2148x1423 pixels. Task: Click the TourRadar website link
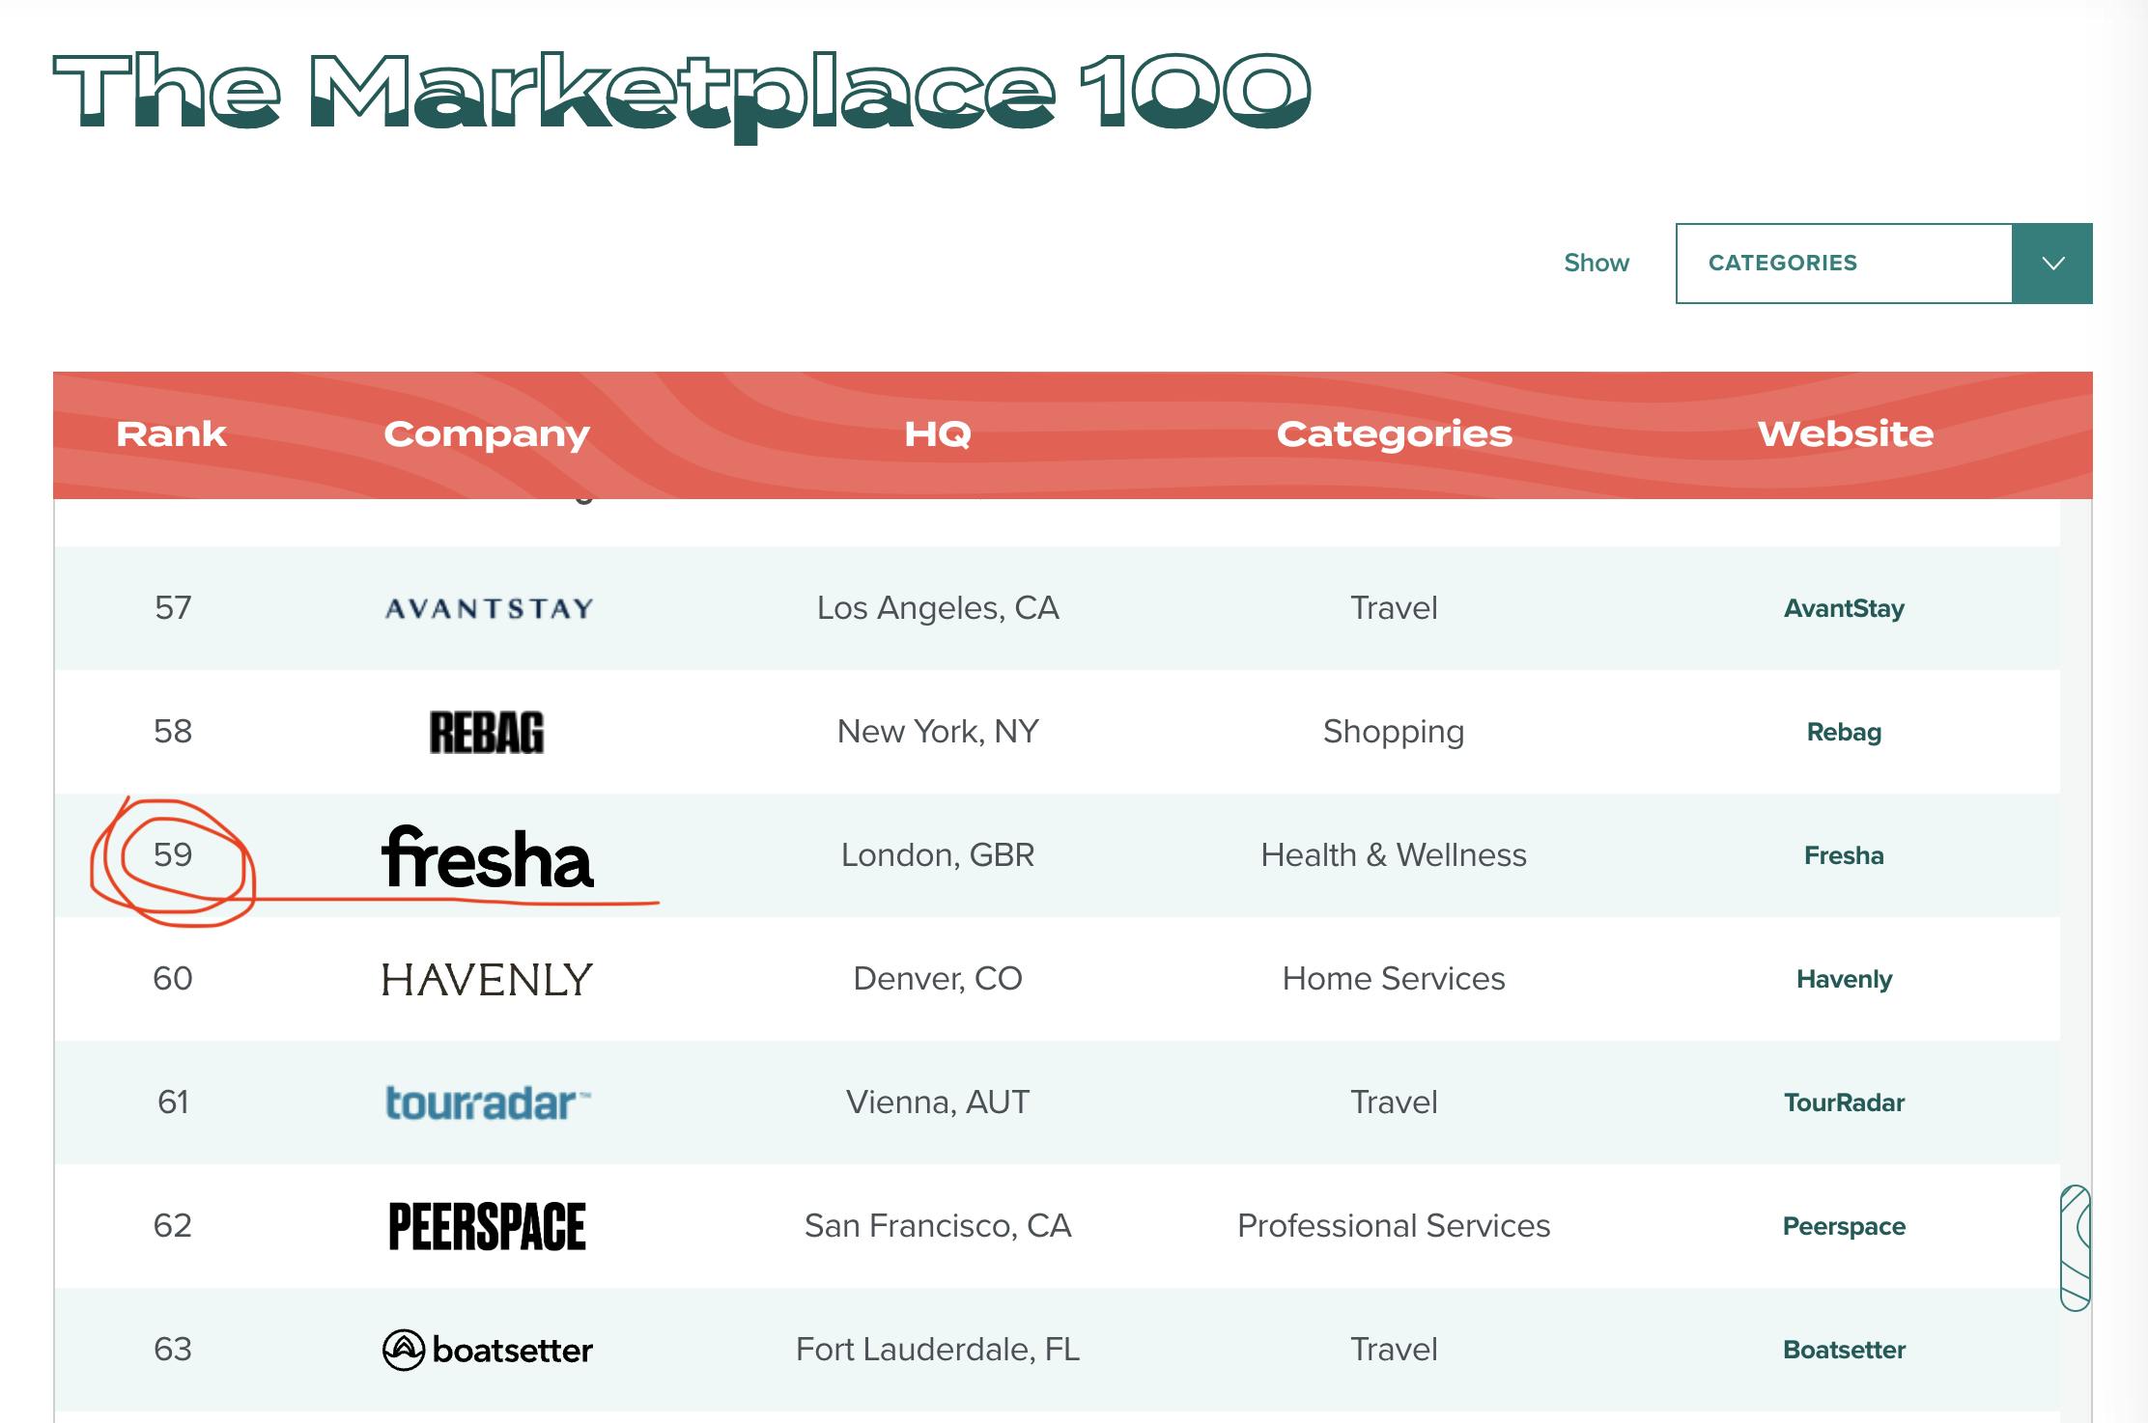coord(1845,1102)
